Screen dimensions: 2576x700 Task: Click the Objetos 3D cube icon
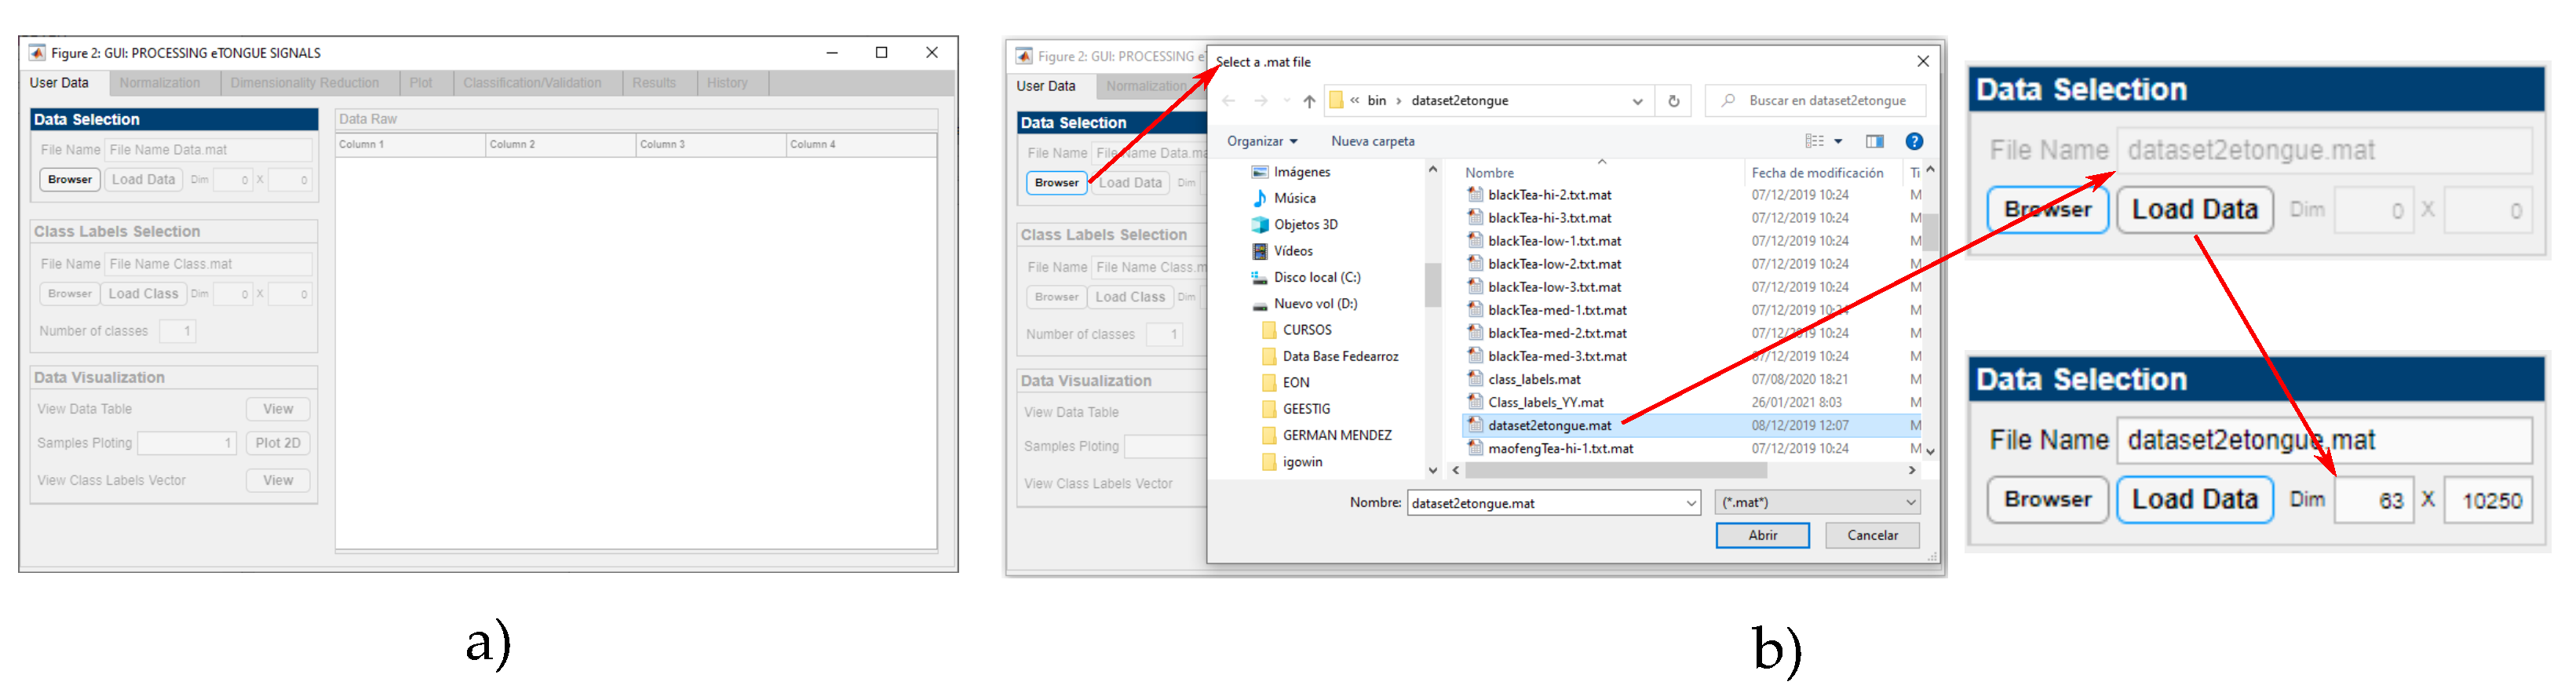click(1260, 225)
